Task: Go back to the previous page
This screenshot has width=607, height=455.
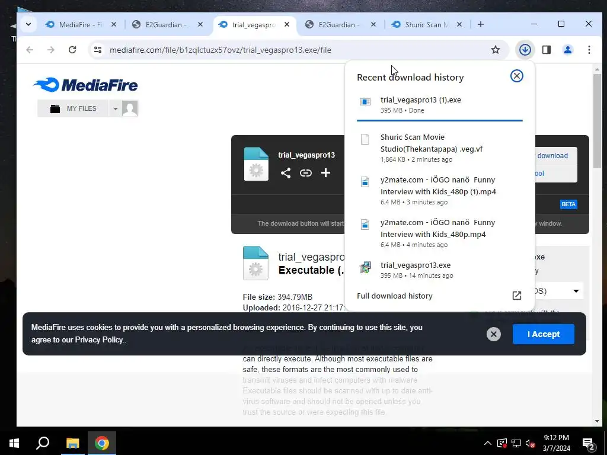Action: click(x=30, y=50)
